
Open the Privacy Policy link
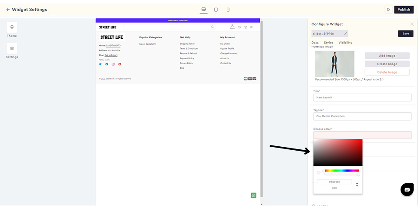186,63
